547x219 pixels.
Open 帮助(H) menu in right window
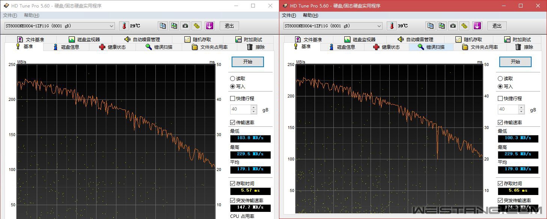click(x=310, y=15)
